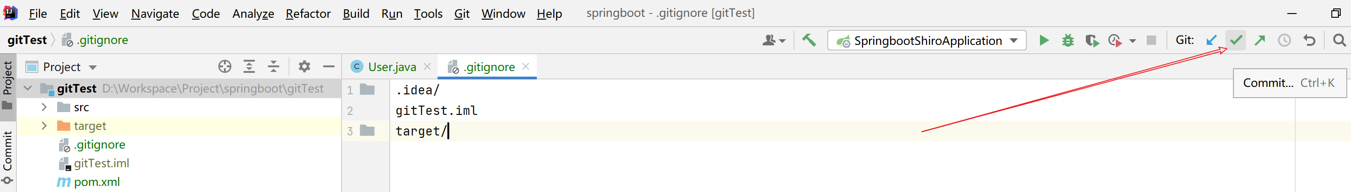
Task: Click the Build project hammer icon
Action: (809, 40)
